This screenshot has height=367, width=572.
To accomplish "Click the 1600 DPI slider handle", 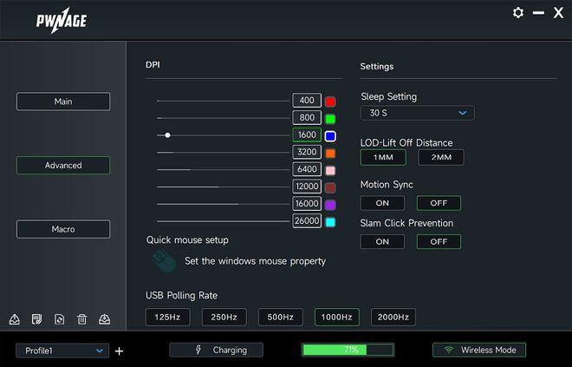I will (167, 135).
